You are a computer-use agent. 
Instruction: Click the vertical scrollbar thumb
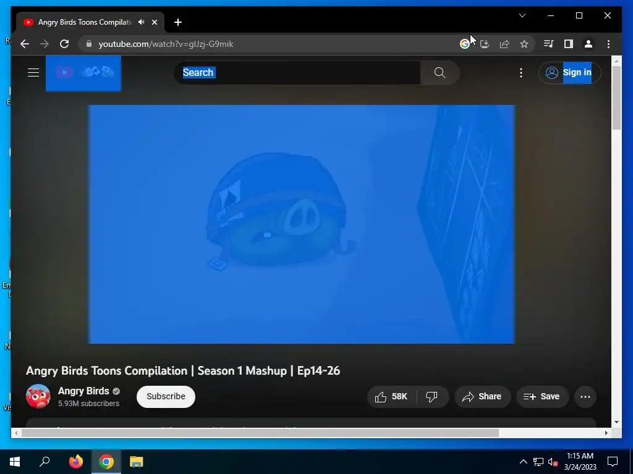[x=616, y=98]
